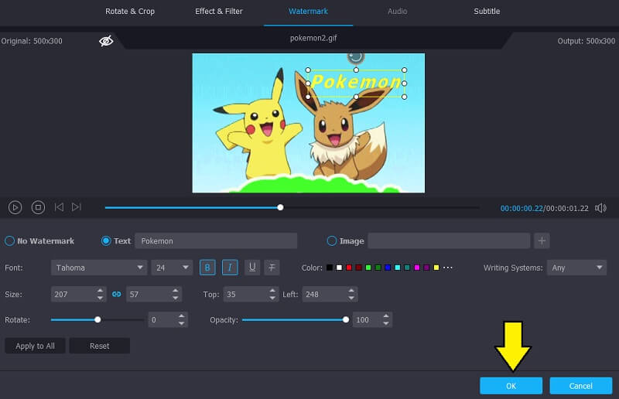Select the No Watermark option
The image size is (619, 399).
click(10, 241)
